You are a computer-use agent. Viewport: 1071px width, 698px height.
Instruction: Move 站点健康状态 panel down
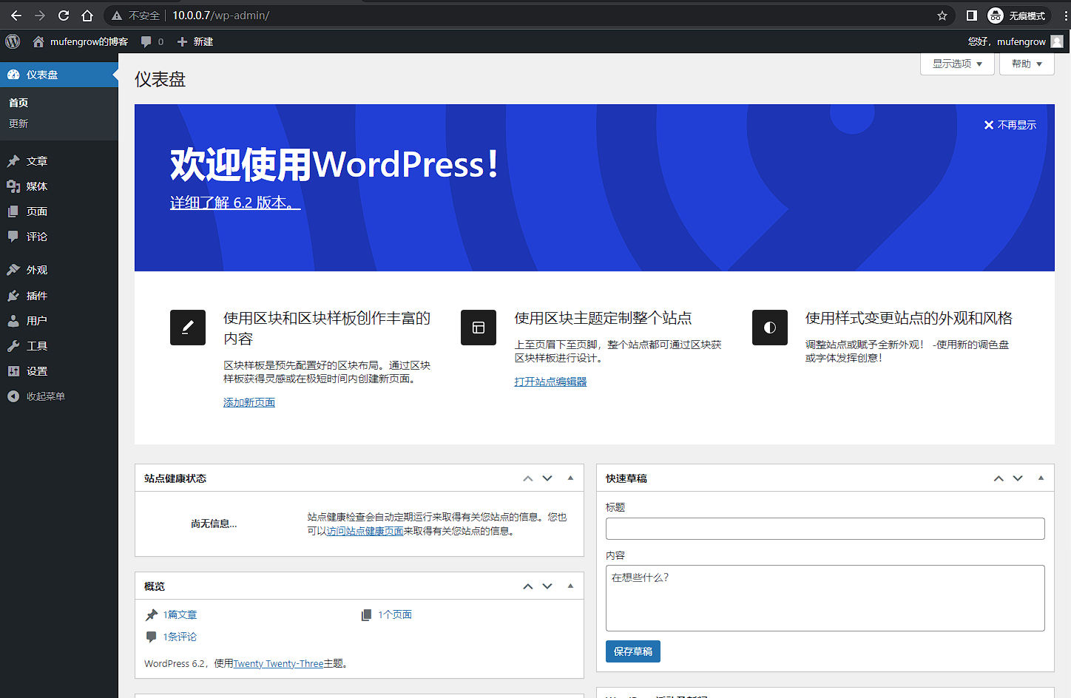tap(547, 478)
